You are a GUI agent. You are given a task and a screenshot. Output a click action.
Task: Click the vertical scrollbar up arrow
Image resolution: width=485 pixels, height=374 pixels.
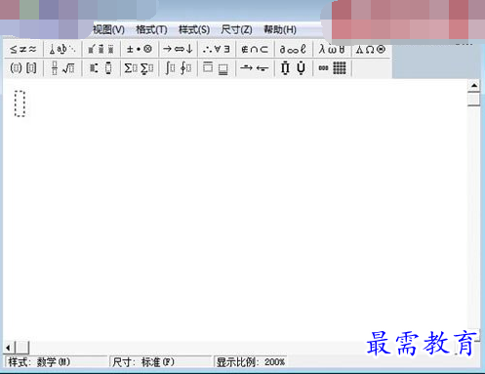tap(474, 86)
